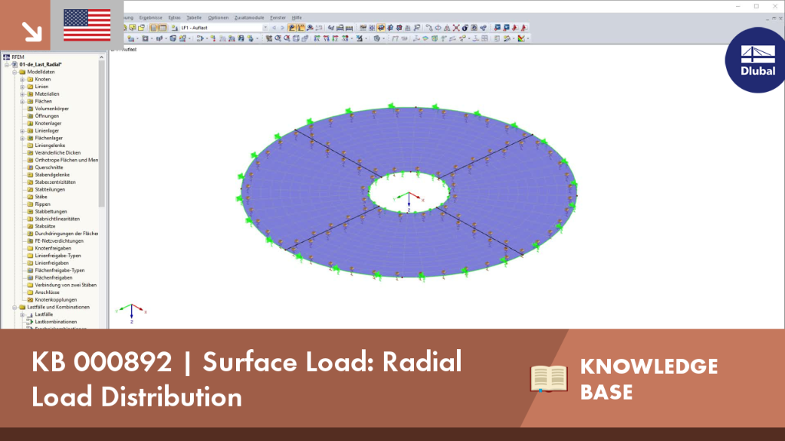Collapse the Modelldaten tree node
The image size is (785, 441).
pyautogui.click(x=15, y=72)
